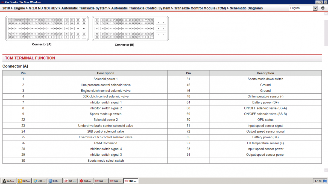Restore down the Kia Dealer Tis window
Image resolution: width=328 pixels, height=184 pixels.
[x=321, y=2]
